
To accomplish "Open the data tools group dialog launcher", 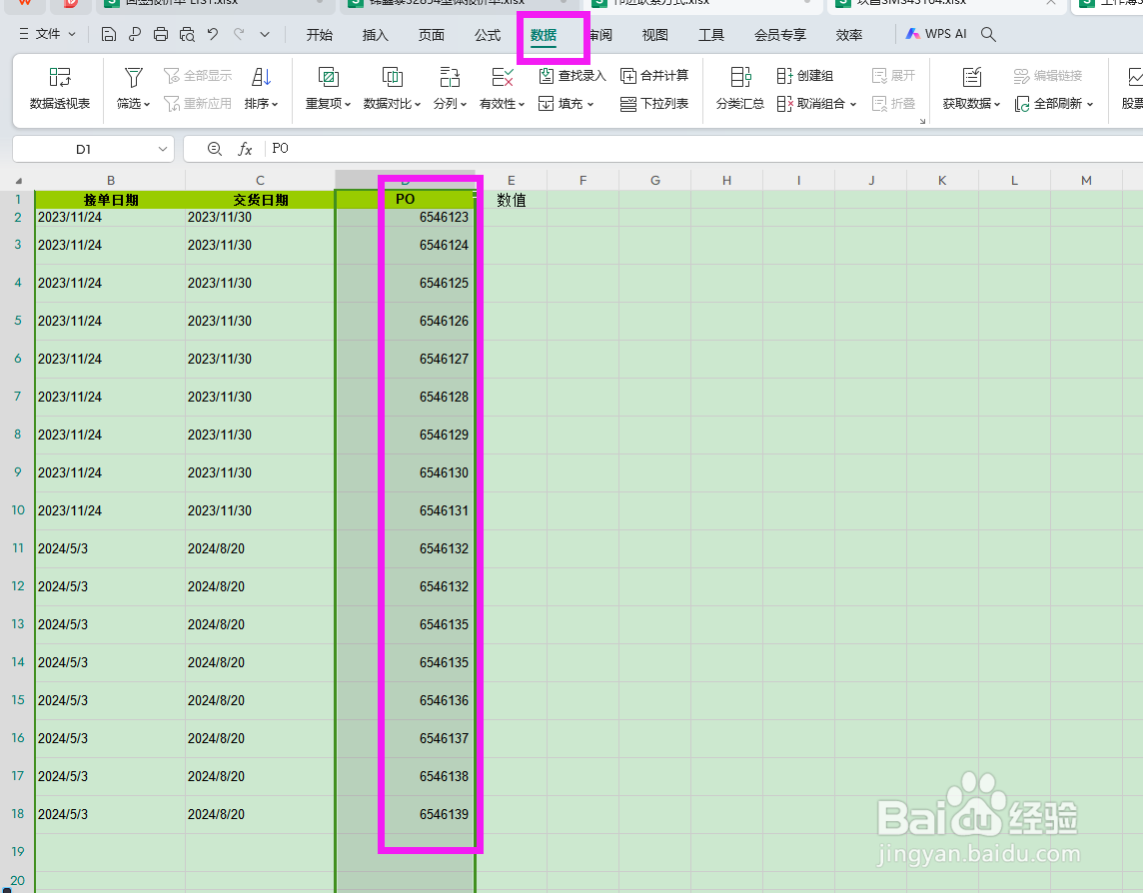I will coord(922,121).
